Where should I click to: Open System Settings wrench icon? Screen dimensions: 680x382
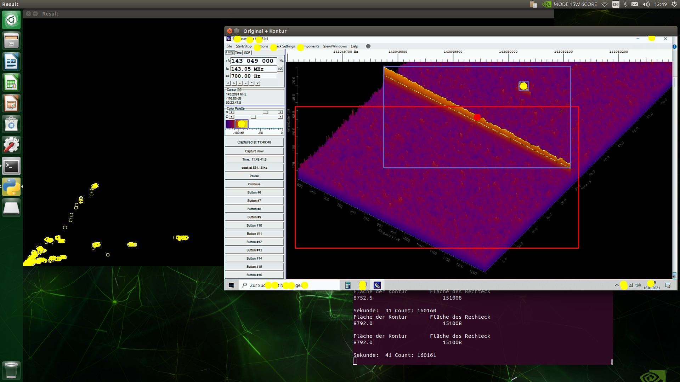[11, 145]
